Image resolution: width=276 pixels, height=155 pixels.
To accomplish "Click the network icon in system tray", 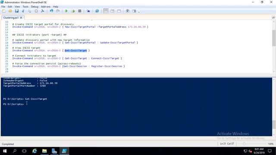I will [245, 151].
